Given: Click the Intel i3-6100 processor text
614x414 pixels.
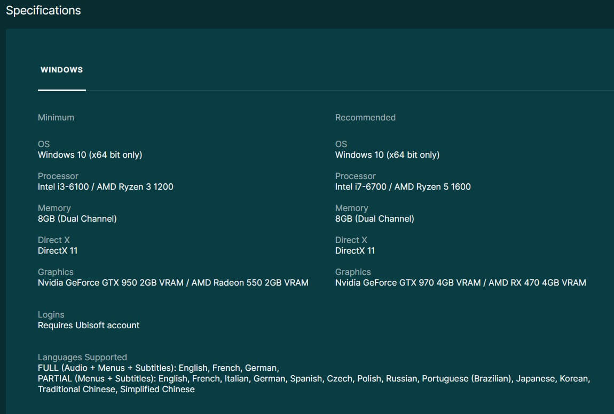Looking at the screenshot, I should (65, 187).
